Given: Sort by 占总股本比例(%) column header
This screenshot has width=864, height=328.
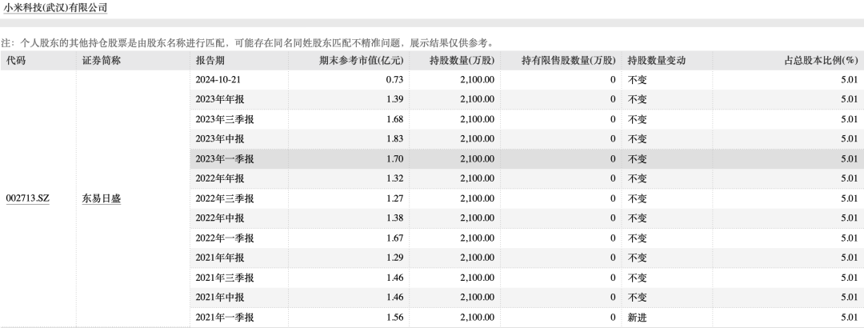Looking at the screenshot, I should pos(788,61).
